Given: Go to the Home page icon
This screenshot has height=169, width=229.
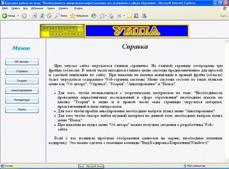Looking at the screenshot, I should click(x=49, y=16).
